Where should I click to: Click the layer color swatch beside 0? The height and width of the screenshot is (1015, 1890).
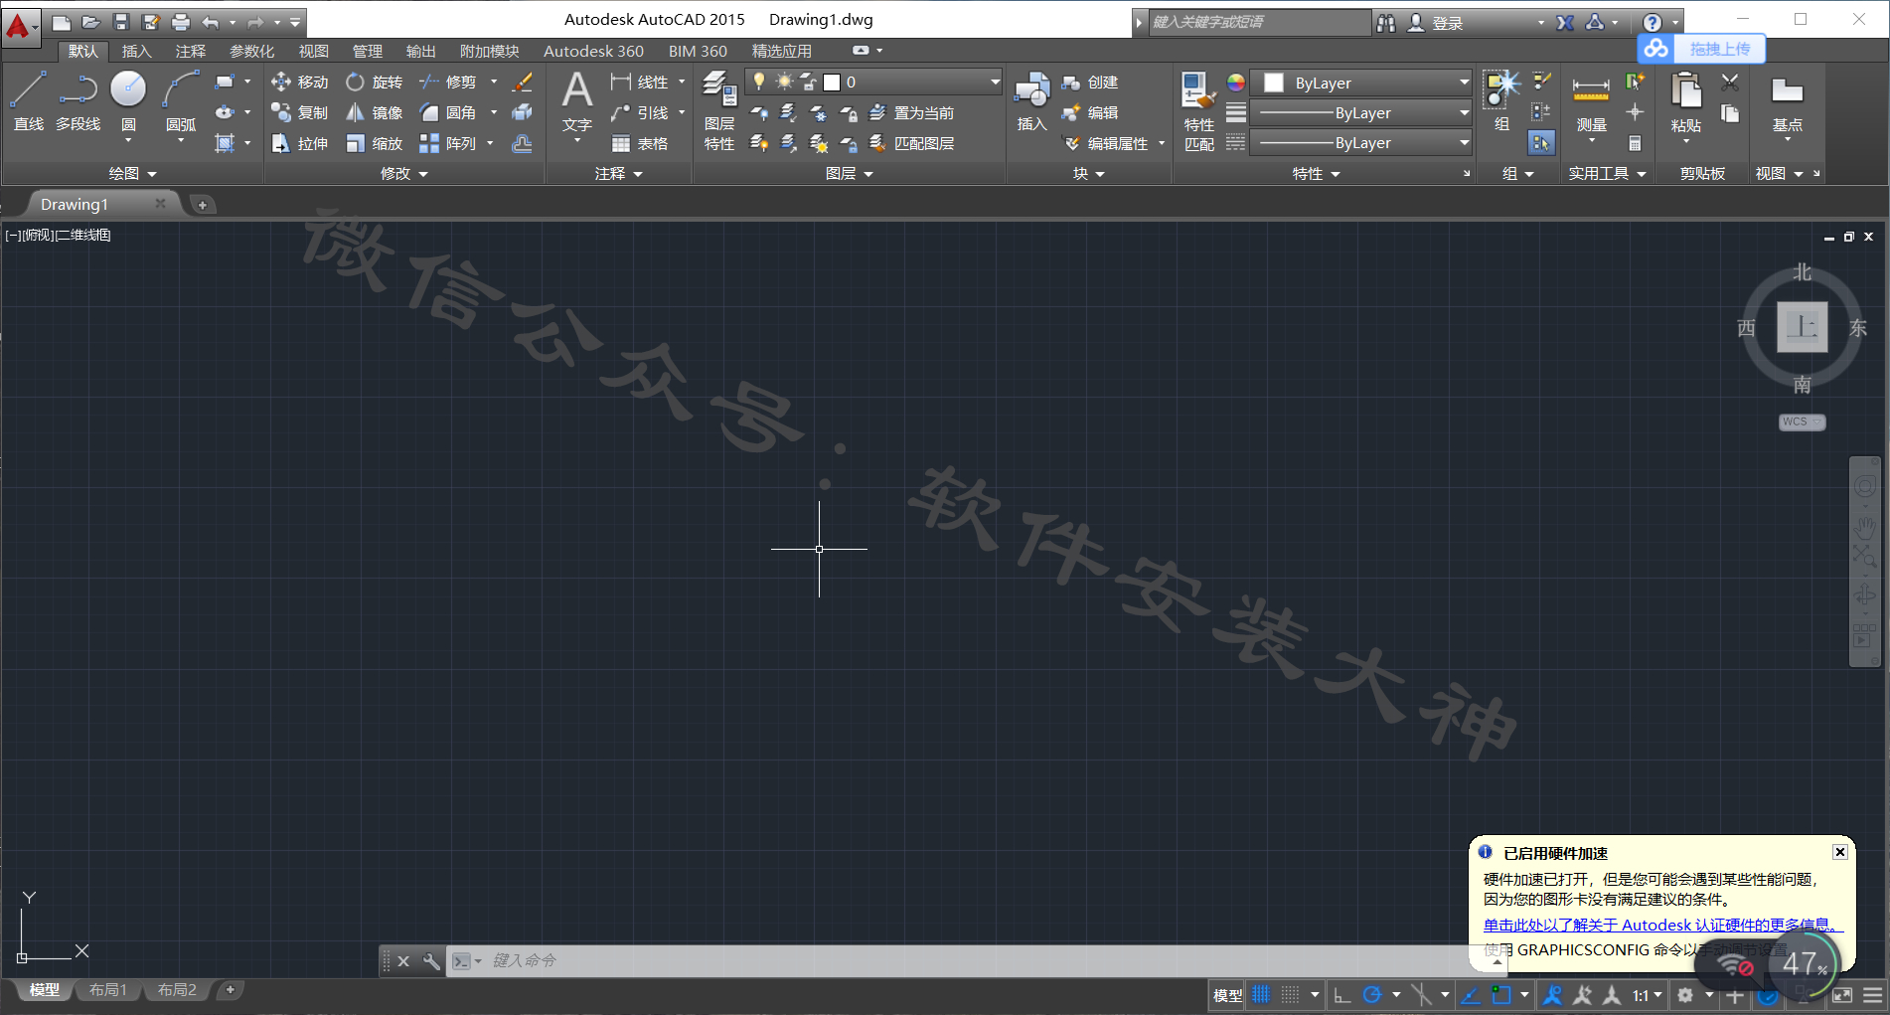point(832,82)
